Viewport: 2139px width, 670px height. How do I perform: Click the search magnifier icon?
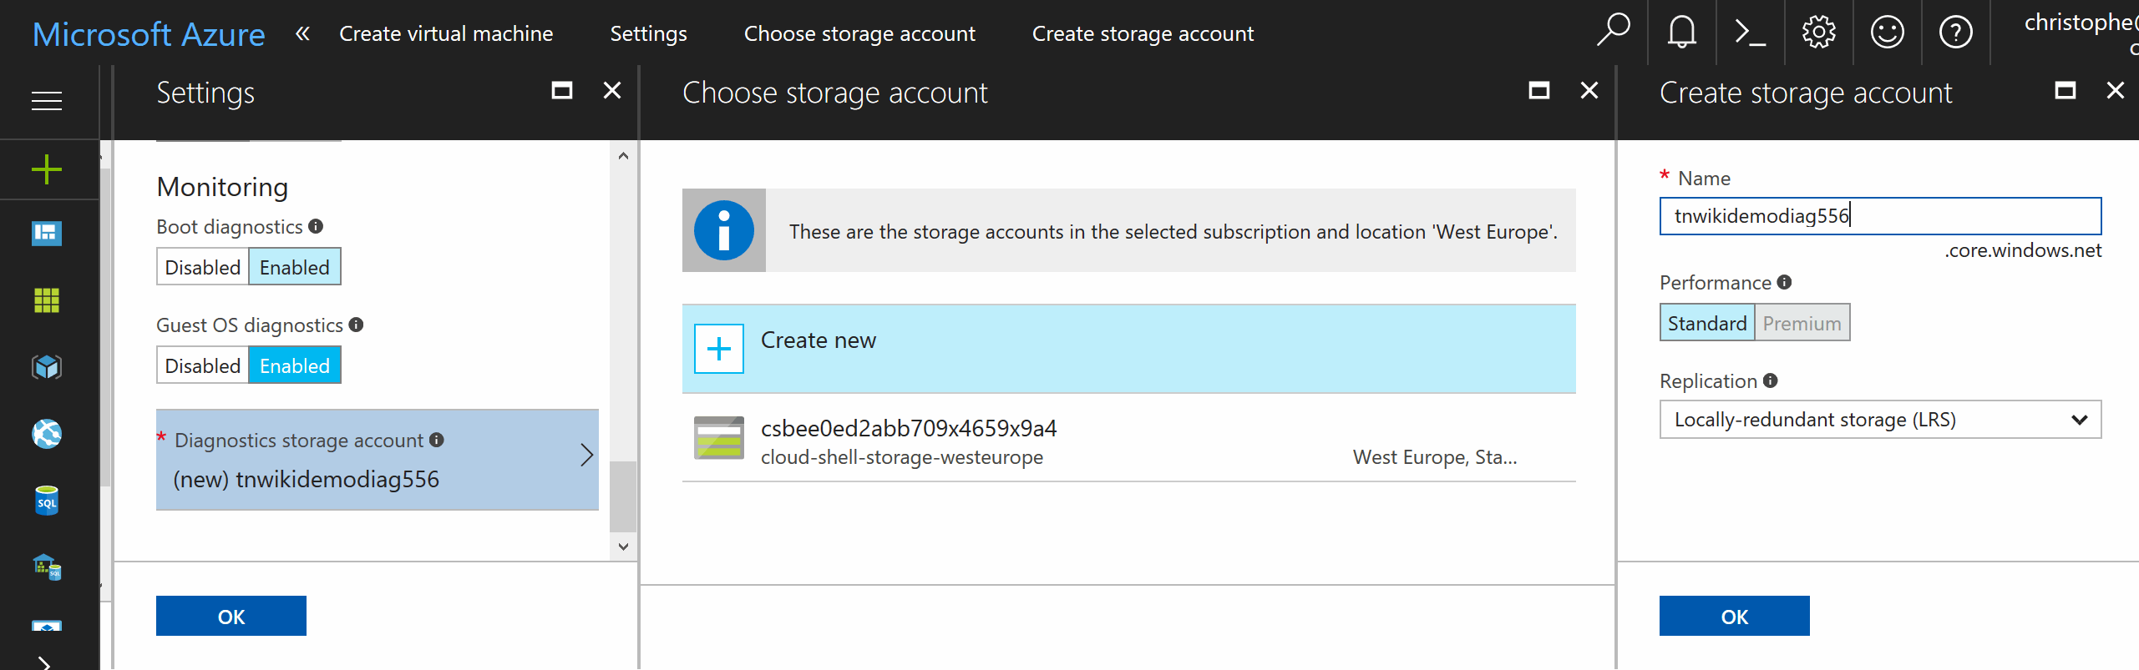click(1613, 32)
